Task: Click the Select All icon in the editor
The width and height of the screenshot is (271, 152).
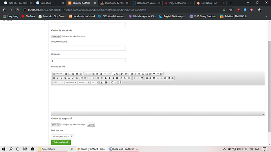Action: pyautogui.click(x=121, y=74)
